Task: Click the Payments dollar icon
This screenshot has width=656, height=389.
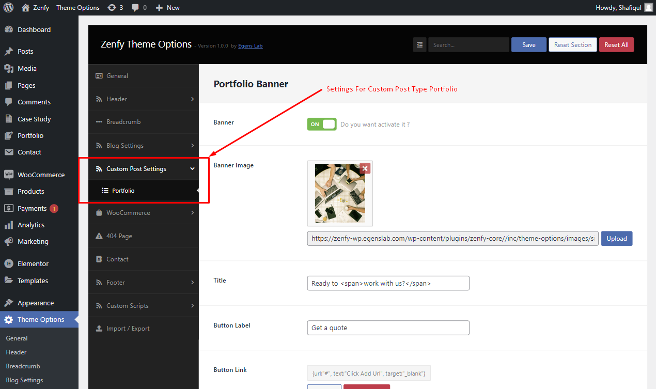Action: 9,208
